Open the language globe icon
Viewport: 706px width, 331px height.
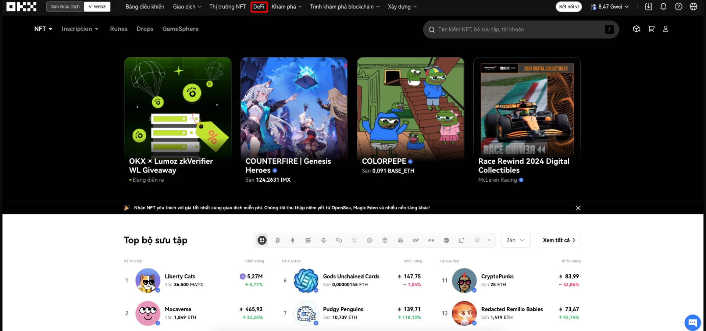pyautogui.click(x=693, y=7)
